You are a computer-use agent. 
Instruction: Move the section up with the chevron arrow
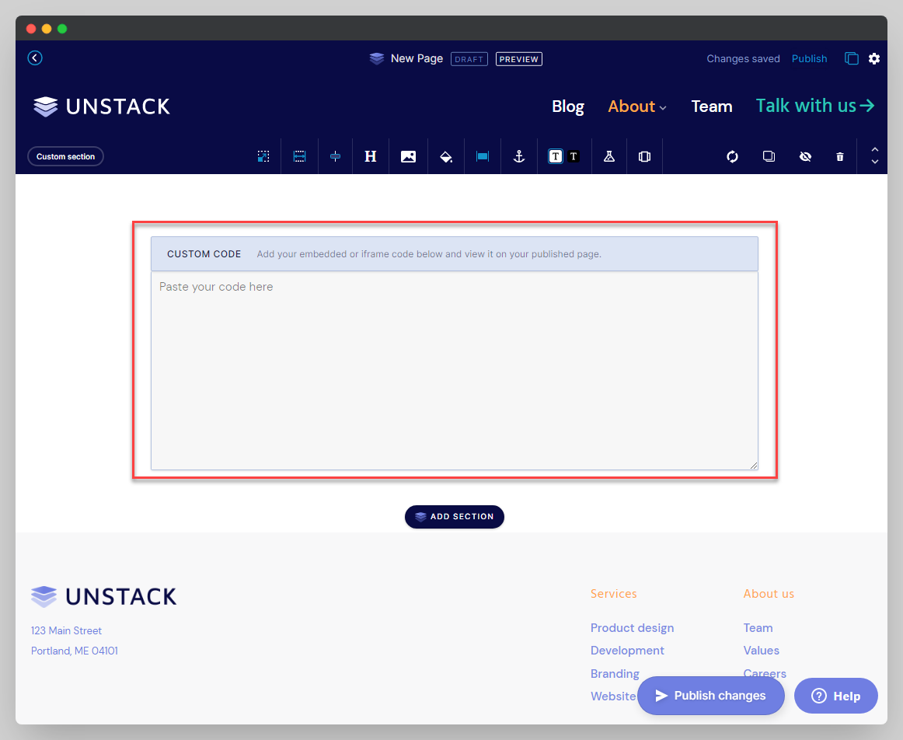[x=874, y=151]
